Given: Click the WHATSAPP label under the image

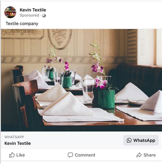Looking at the screenshot, I should point(14,137).
